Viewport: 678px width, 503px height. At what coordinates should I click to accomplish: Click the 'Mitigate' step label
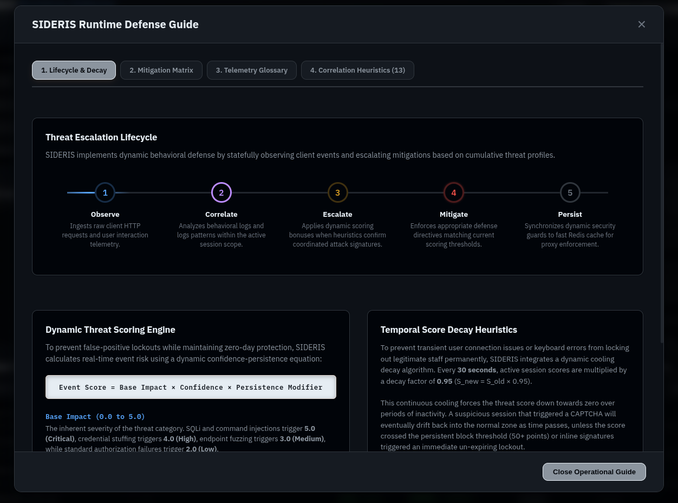(x=454, y=214)
